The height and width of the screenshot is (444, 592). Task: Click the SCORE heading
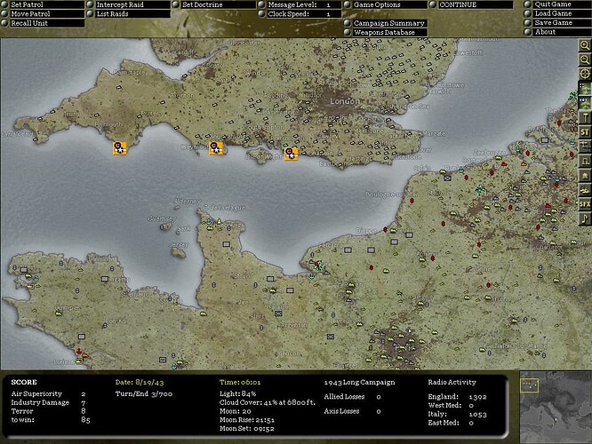coord(24,382)
